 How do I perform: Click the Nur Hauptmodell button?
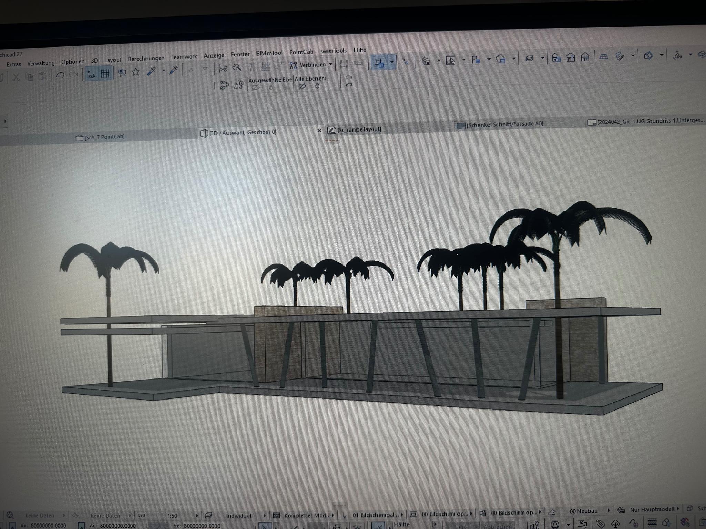pos(652,509)
